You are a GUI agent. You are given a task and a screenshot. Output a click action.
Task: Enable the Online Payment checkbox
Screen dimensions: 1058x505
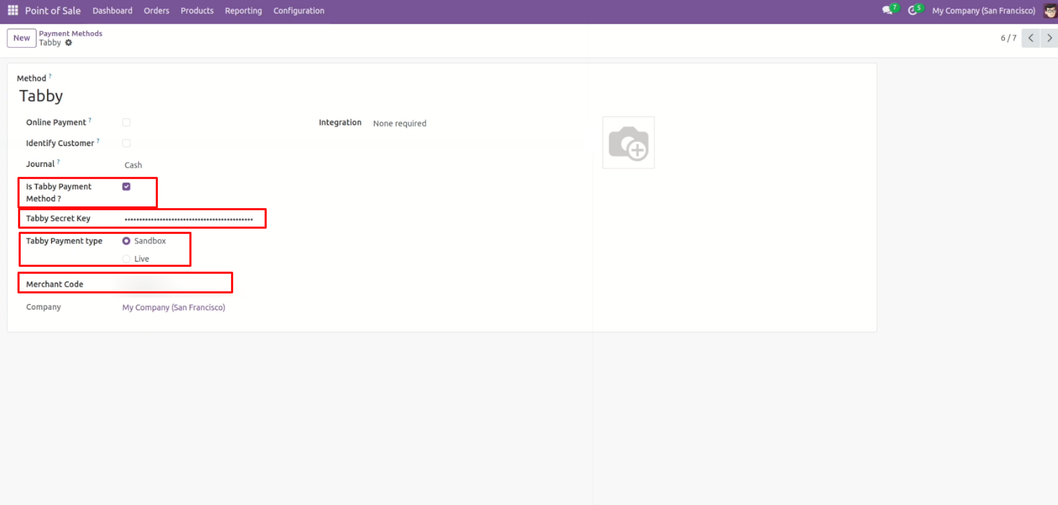tap(126, 122)
